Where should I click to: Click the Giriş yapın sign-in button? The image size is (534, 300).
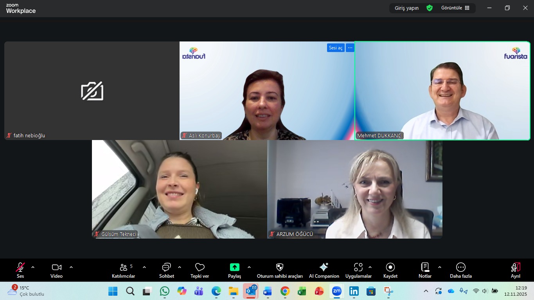(406, 8)
